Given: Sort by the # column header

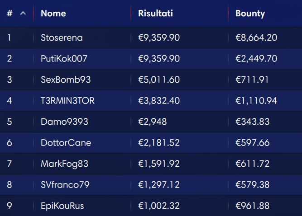Looking at the screenshot, I should pyautogui.click(x=10, y=13).
